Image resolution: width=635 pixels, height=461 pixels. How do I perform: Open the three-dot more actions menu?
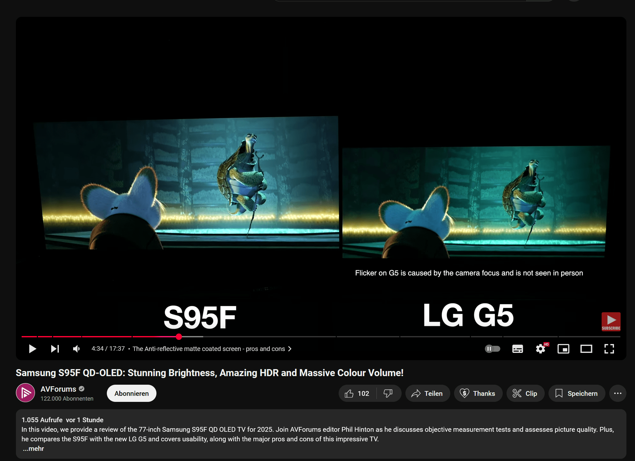tap(618, 394)
